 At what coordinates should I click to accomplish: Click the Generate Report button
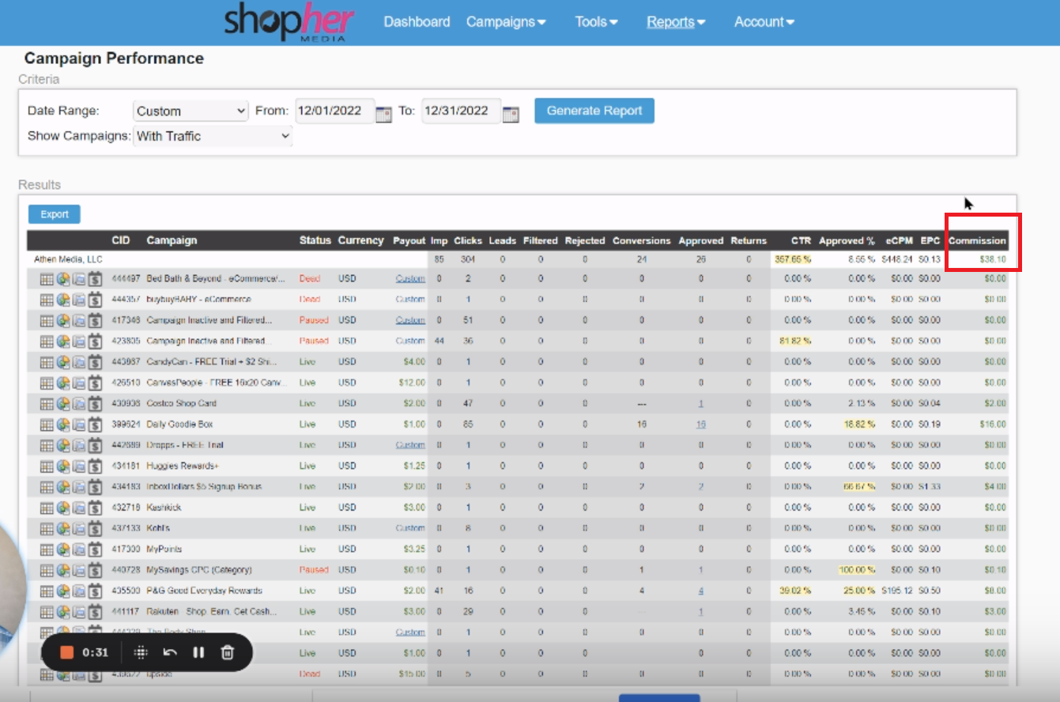(594, 111)
